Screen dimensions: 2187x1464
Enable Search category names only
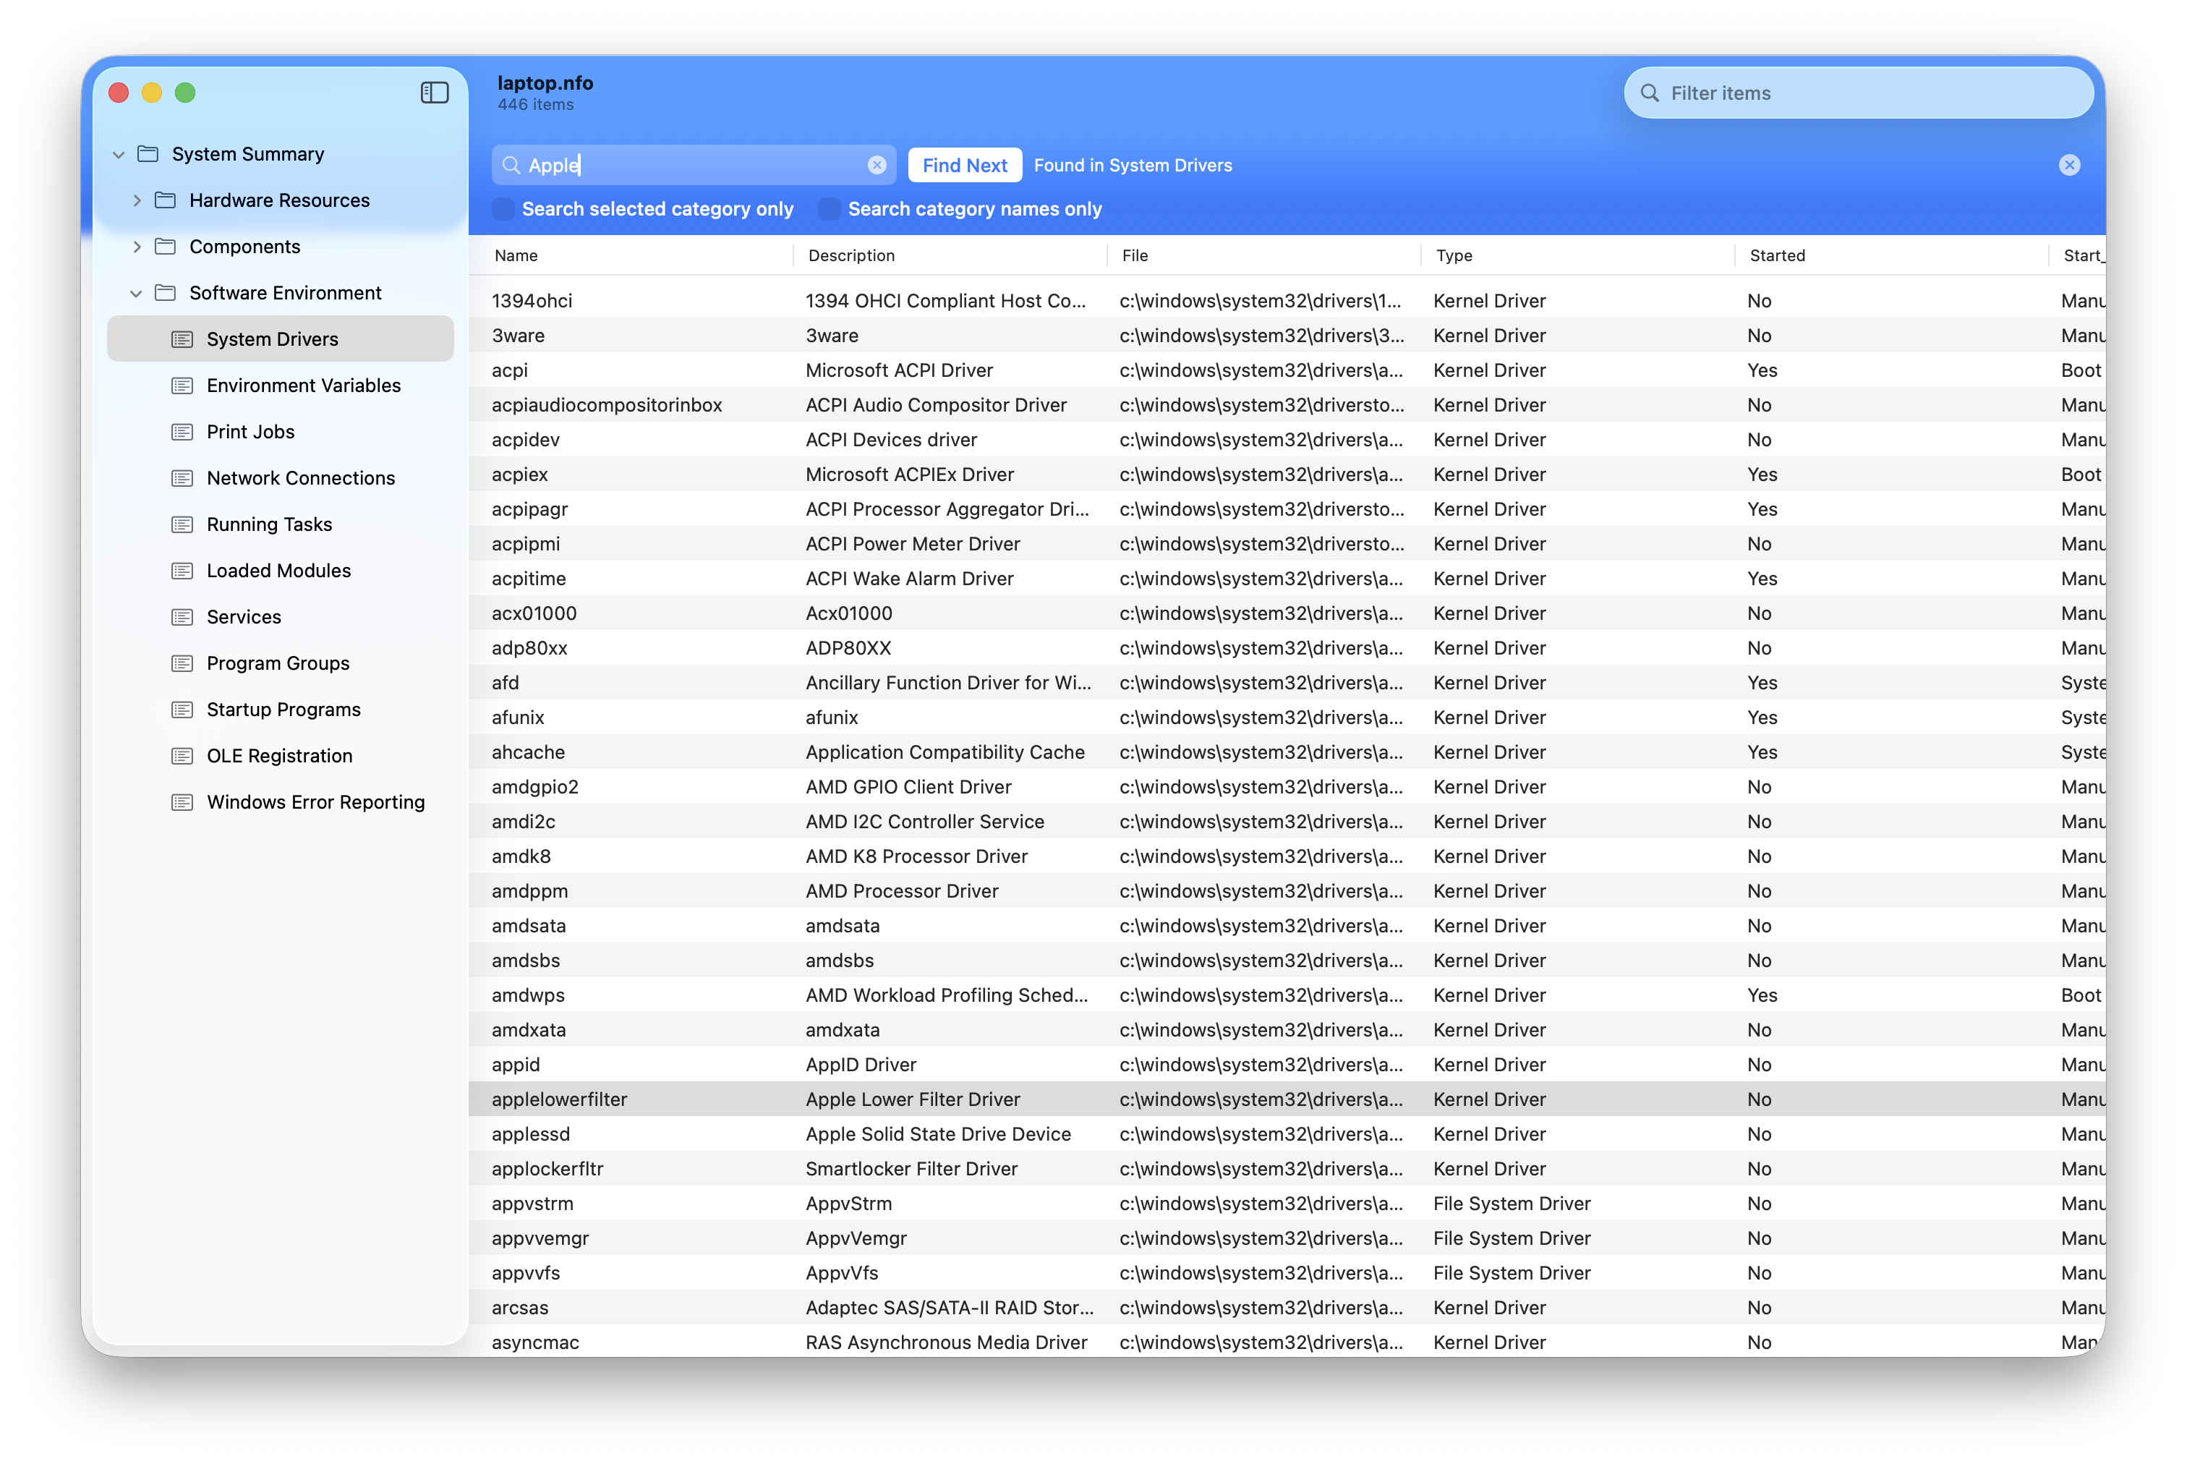[829, 209]
